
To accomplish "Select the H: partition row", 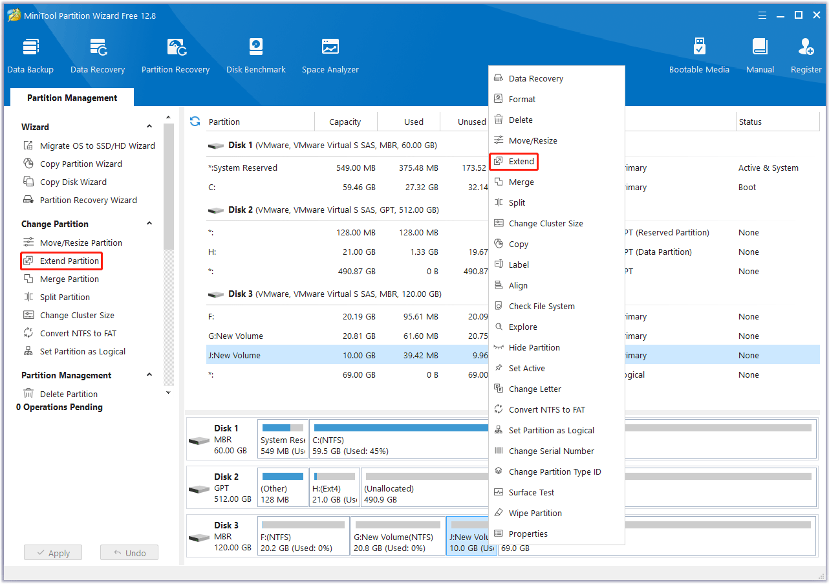I will click(513, 252).
